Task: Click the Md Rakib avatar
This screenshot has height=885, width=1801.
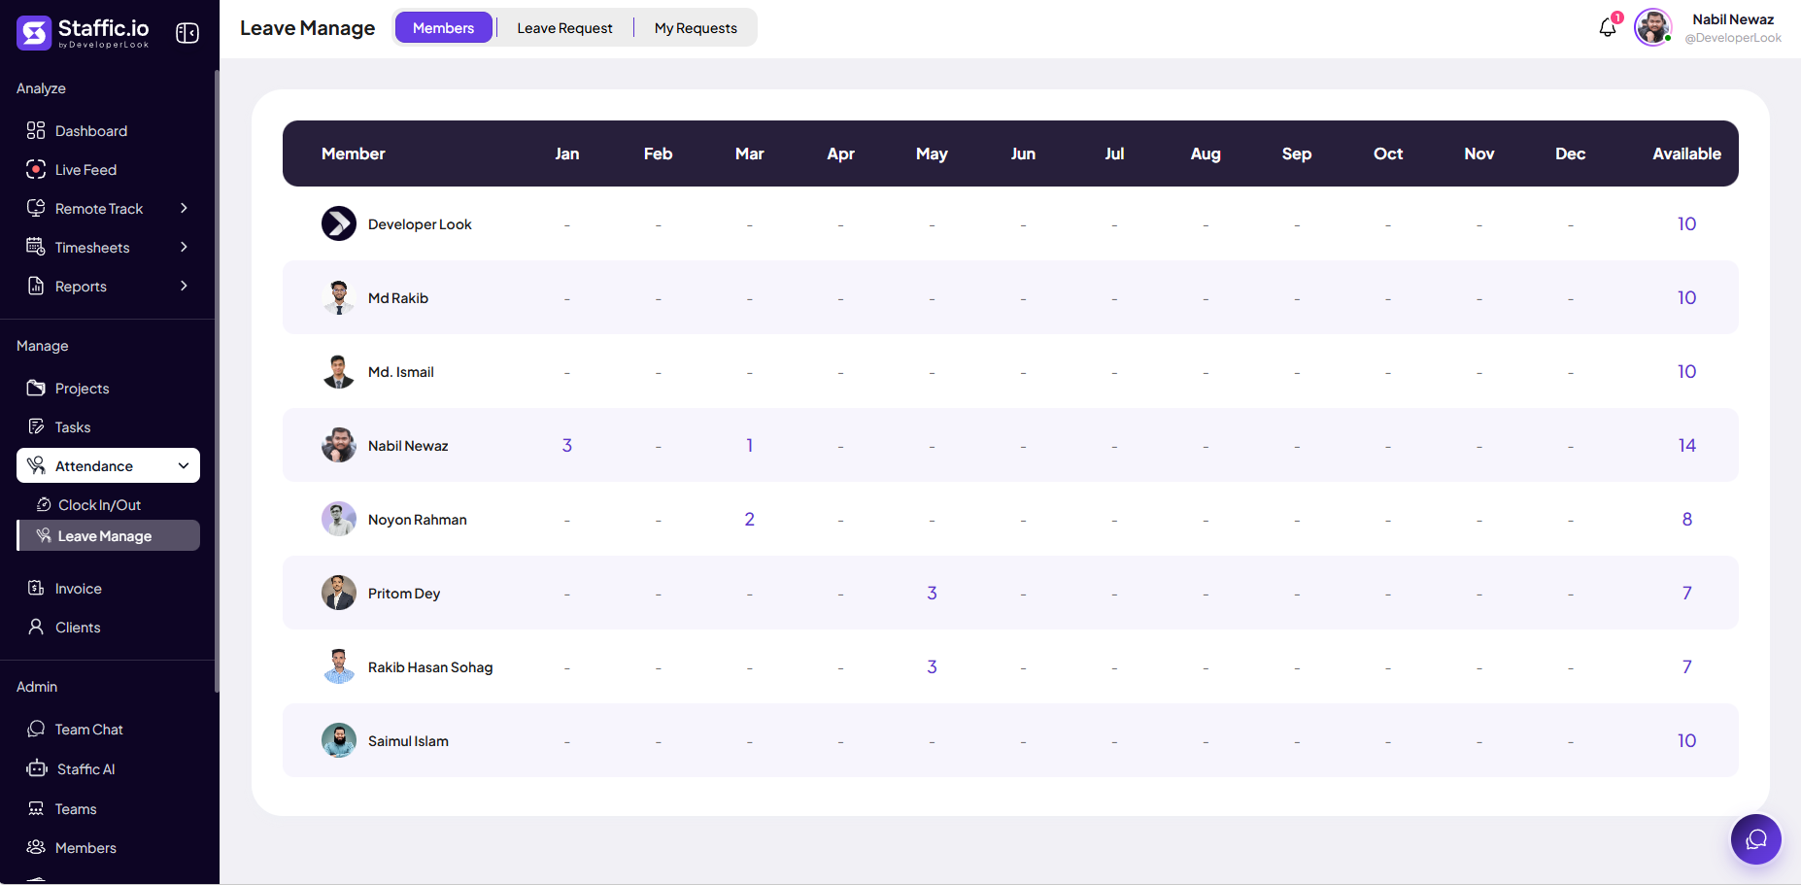Action: (x=339, y=297)
